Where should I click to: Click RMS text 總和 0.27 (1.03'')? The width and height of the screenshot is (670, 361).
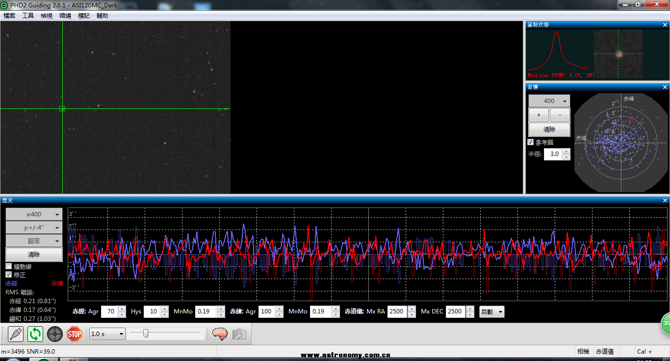pyautogui.click(x=32, y=319)
